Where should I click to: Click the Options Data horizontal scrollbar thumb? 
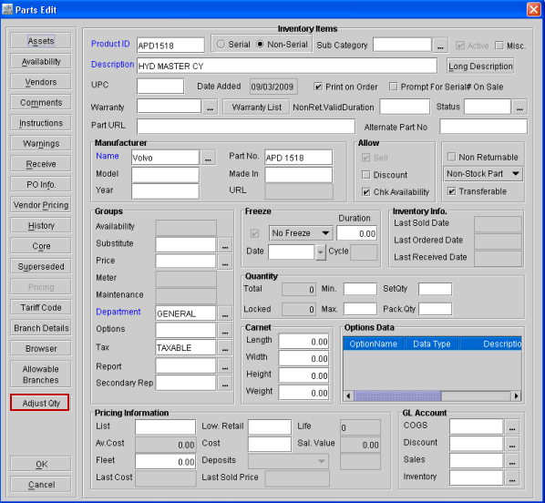397,396
